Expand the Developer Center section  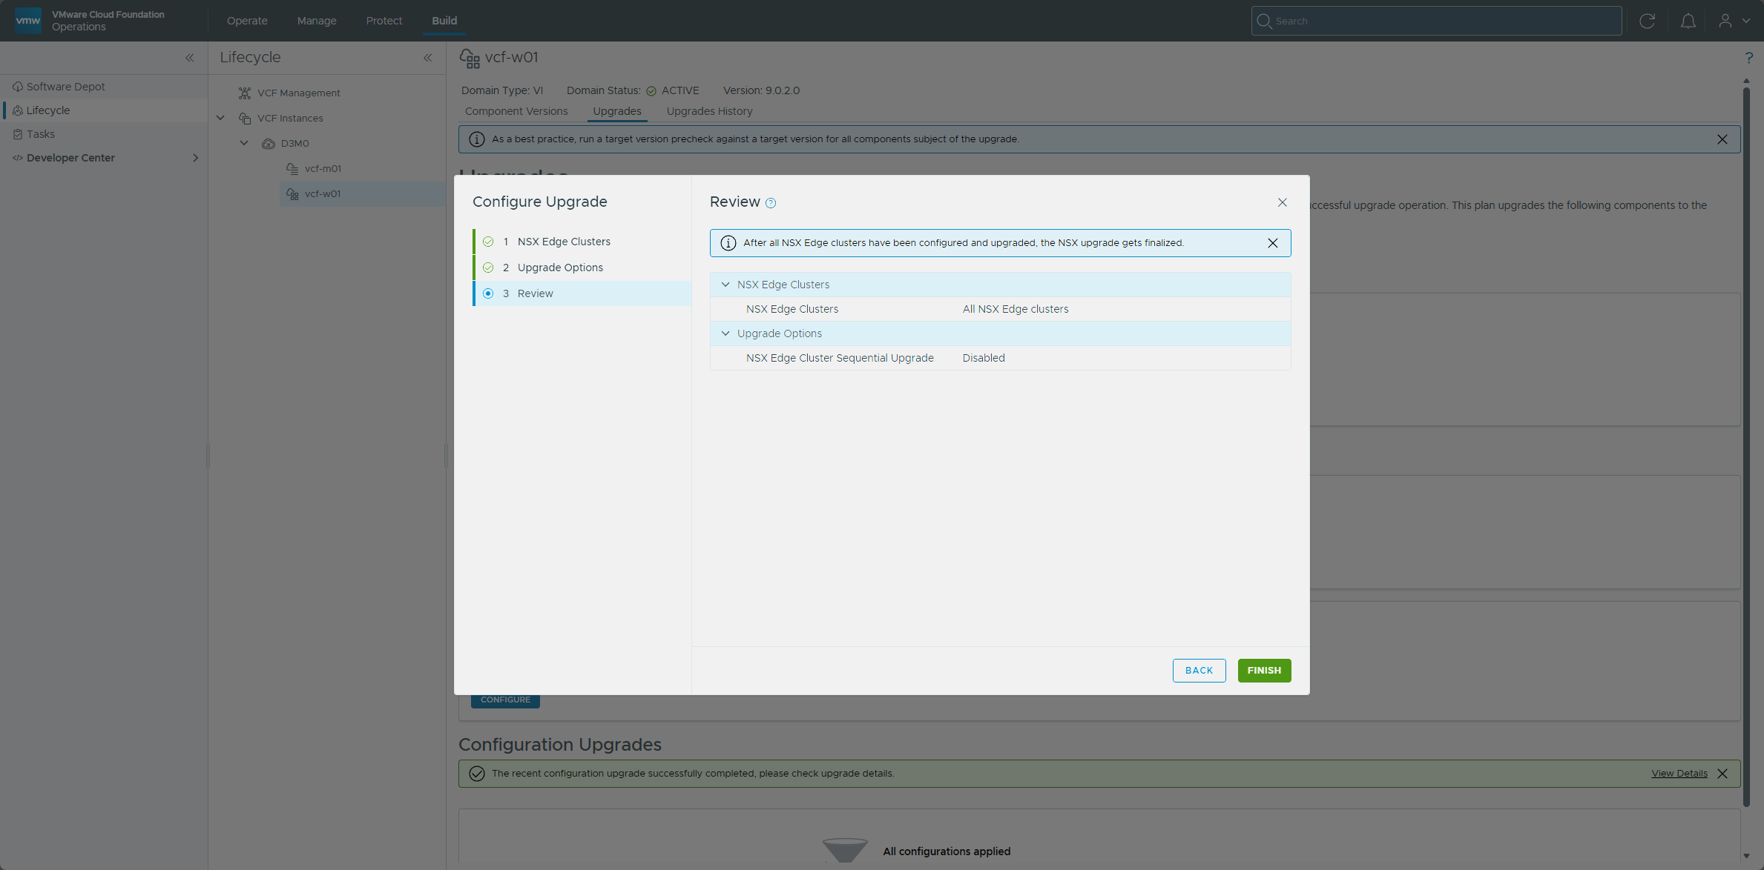click(196, 158)
